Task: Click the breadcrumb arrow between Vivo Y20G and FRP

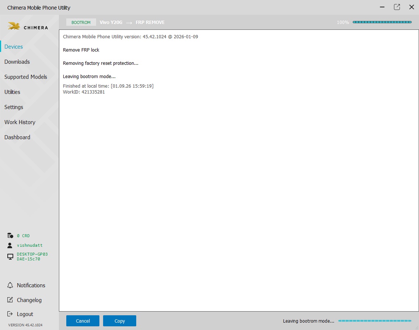Action: 129,23
